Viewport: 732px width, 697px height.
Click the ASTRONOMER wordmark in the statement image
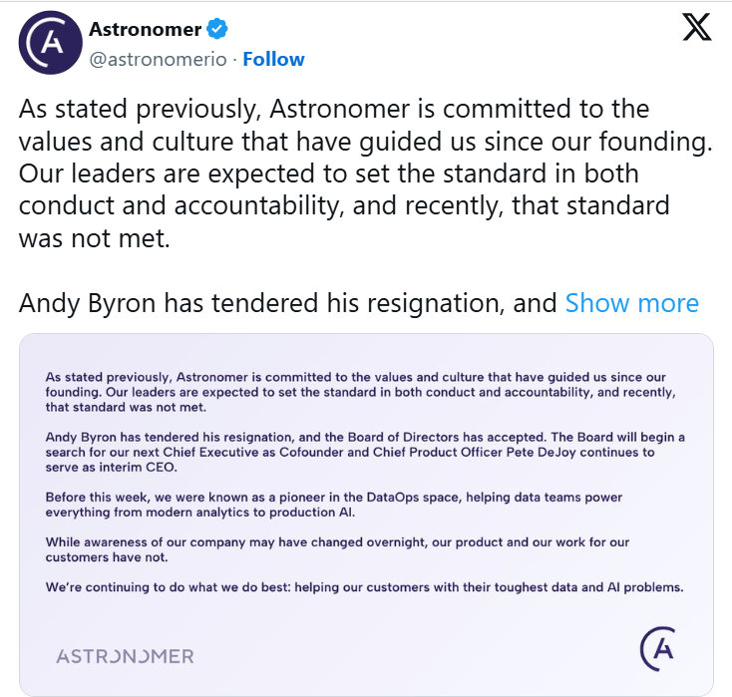125,656
